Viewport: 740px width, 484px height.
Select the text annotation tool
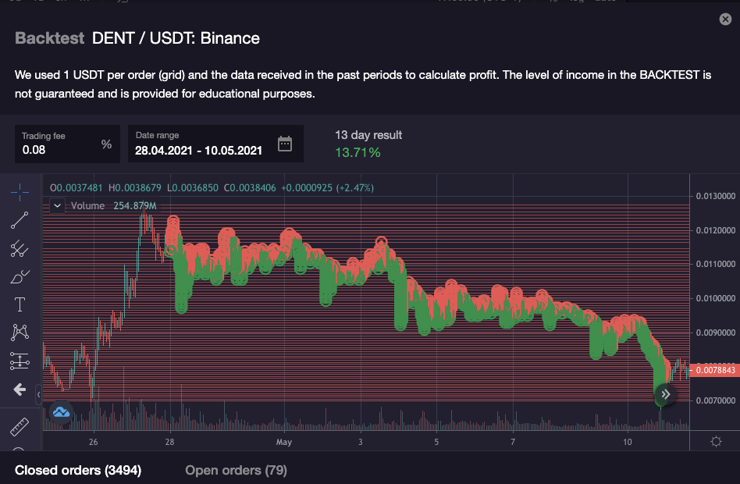[x=20, y=304]
